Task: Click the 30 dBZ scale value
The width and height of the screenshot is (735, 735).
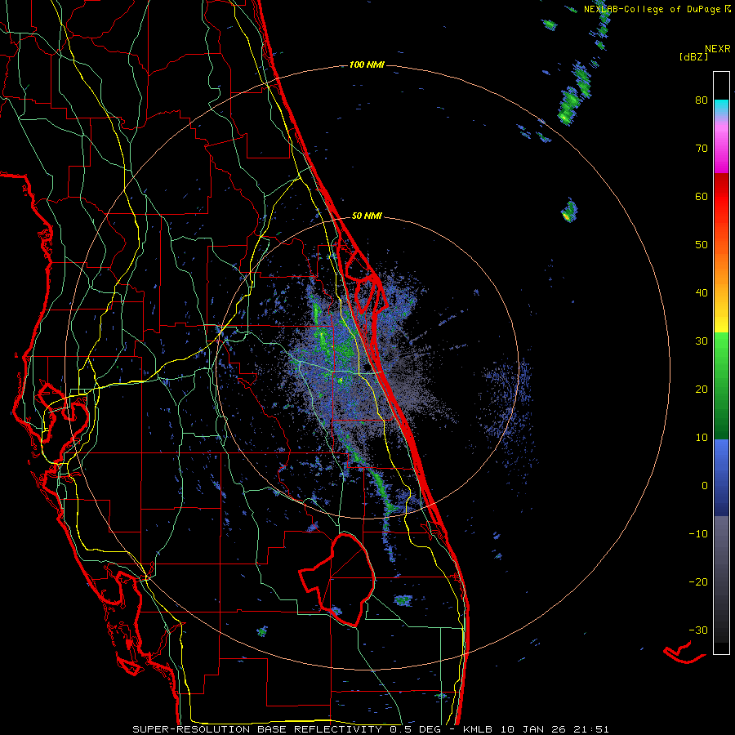Action: click(702, 341)
